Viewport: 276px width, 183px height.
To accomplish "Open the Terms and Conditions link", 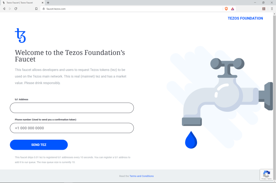I will pos(141,176).
